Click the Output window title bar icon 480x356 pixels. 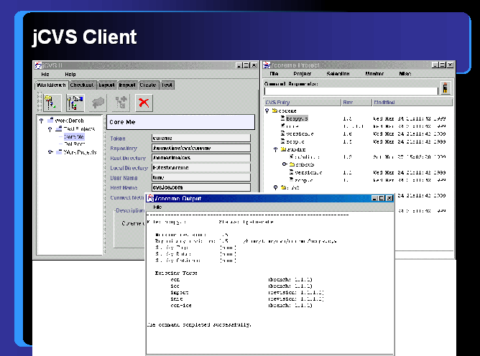150,198
